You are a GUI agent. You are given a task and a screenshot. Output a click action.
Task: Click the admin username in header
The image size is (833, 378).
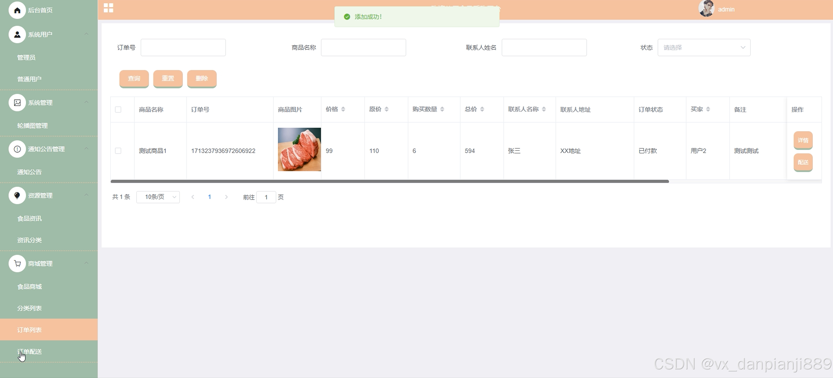[x=726, y=9]
